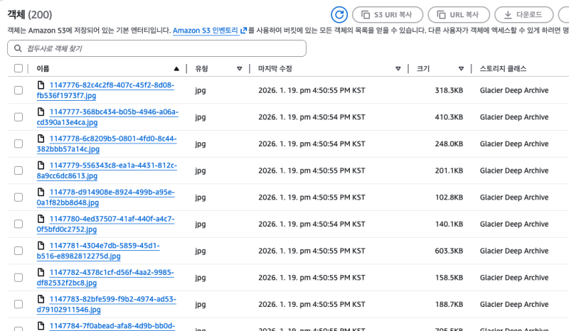Sort objects by 크기 column arrow
569x331 pixels.
click(x=462, y=69)
